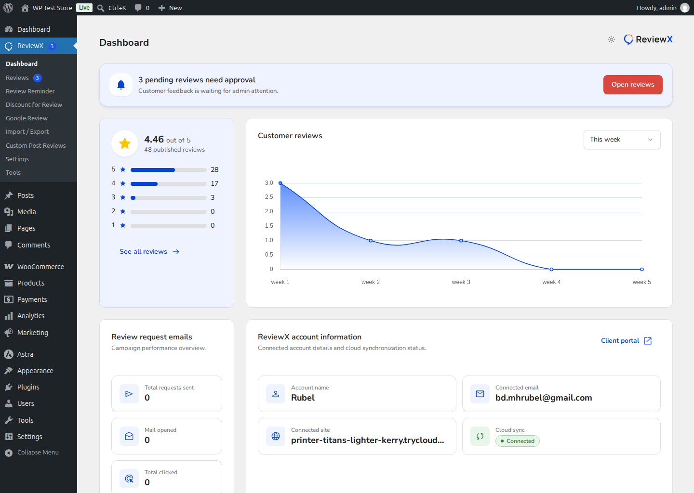
Task: Toggle the light/dark theme sun icon
Action: pos(612,39)
